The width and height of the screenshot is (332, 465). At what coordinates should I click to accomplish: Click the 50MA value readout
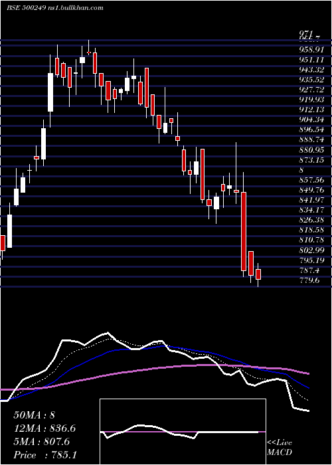tap(34, 415)
